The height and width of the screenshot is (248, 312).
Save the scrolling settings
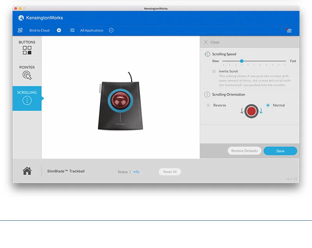(280, 151)
